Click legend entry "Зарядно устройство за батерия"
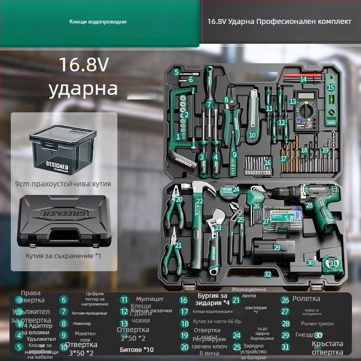This screenshot has width=361, height=361. pos(253,352)
